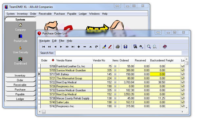Select the Frankford Leather Co, Inc row
The image size is (197, 120).
111,66
